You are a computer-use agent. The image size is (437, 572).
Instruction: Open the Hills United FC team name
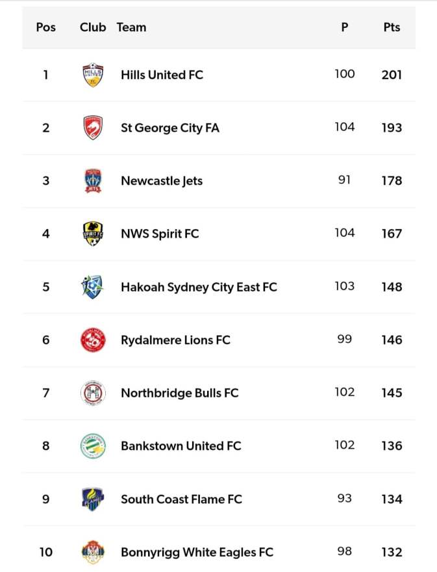162,75
